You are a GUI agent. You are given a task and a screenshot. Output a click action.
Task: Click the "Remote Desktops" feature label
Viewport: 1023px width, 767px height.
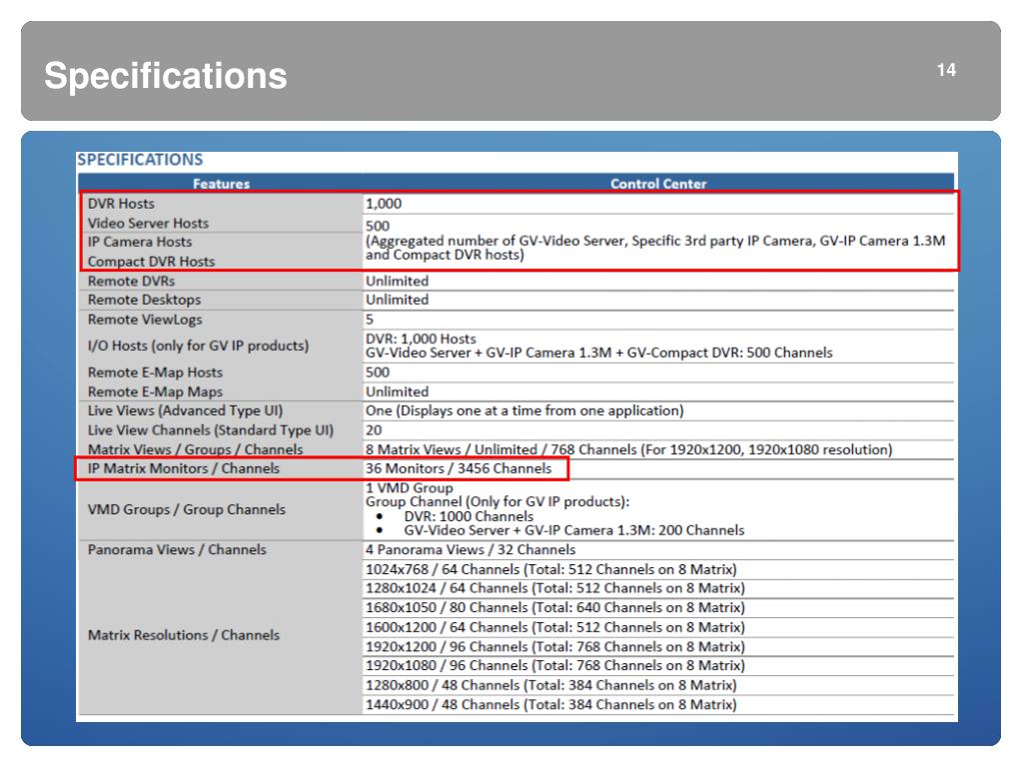(144, 300)
